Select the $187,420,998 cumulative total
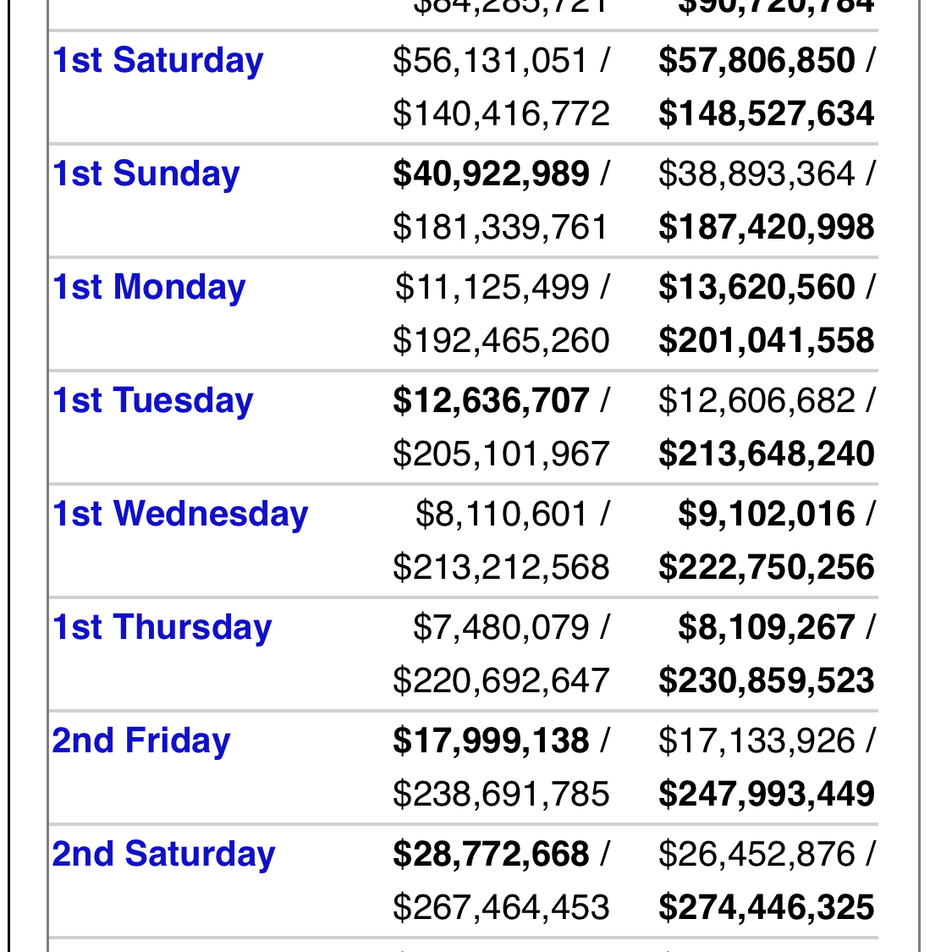952x952 pixels. (x=766, y=228)
